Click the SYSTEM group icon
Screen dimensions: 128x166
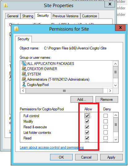click(x=24, y=74)
